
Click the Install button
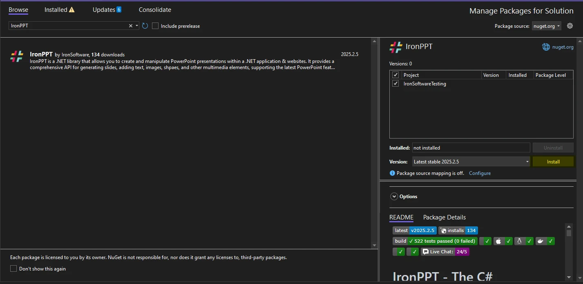click(x=553, y=162)
